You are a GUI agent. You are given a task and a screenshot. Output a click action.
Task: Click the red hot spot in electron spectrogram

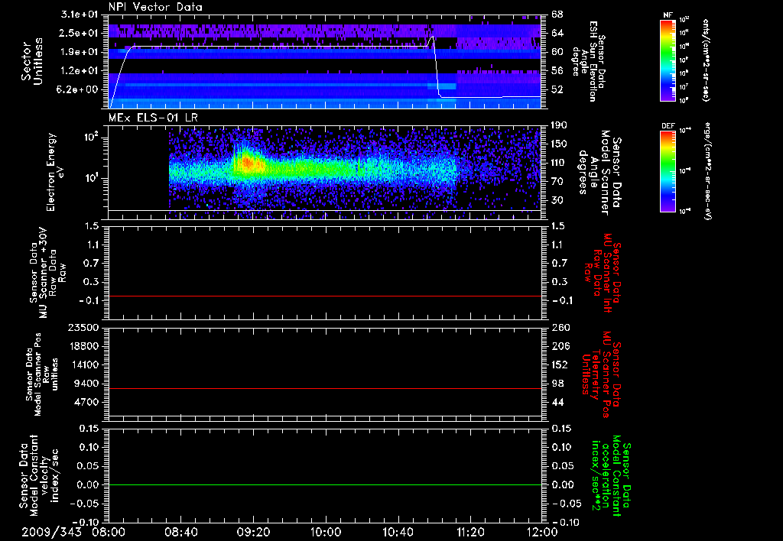247,164
